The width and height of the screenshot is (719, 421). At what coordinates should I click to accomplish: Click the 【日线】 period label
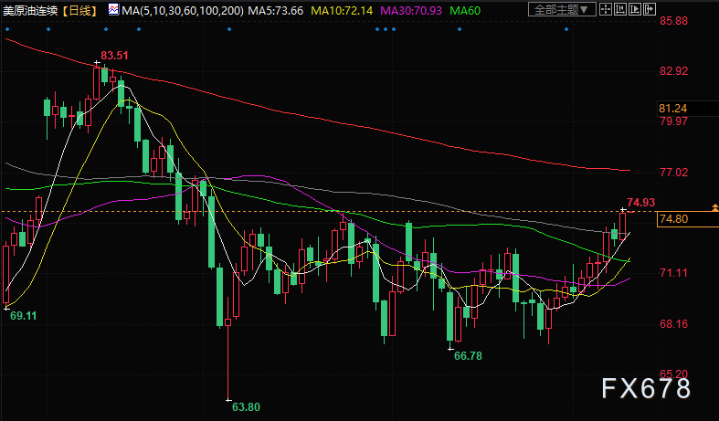80,10
